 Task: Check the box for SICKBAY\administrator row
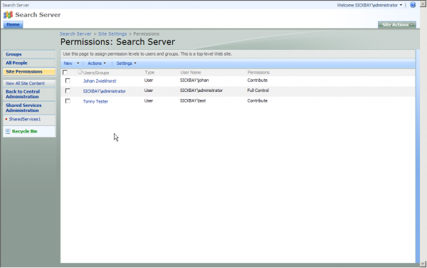(68, 91)
